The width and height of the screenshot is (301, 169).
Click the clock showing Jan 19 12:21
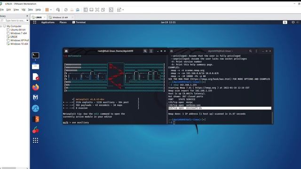pyautogui.click(x=168, y=22)
